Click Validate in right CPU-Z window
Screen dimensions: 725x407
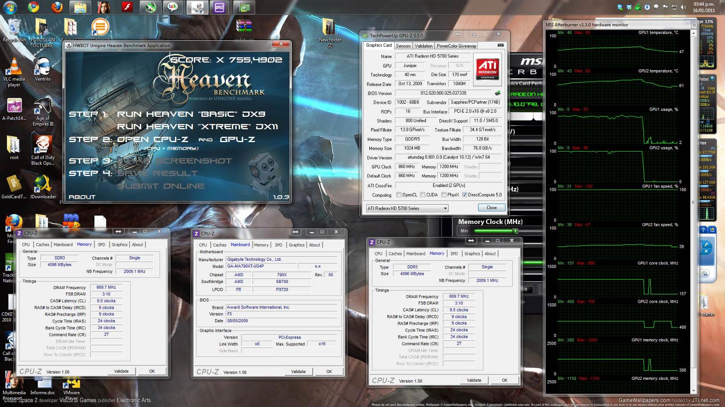[x=474, y=380]
